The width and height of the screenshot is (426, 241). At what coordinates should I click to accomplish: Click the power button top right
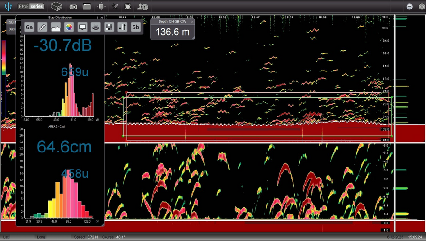(421, 7)
